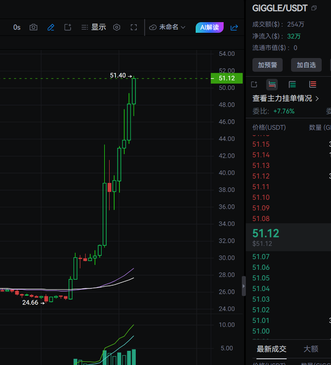Screen dimensions: 331x365
Task: Expand the 未命名 layout dropdown
Action: click(167, 27)
